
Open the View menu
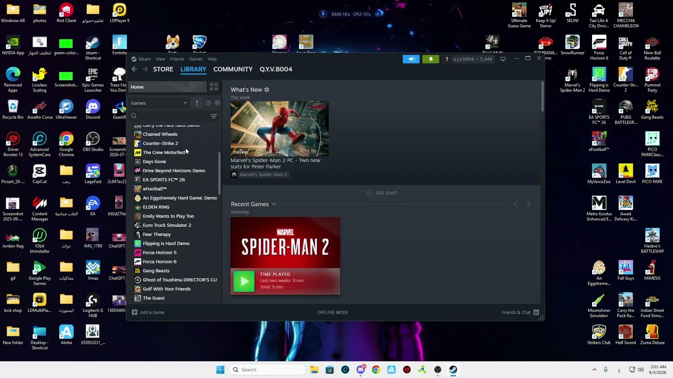click(x=160, y=59)
